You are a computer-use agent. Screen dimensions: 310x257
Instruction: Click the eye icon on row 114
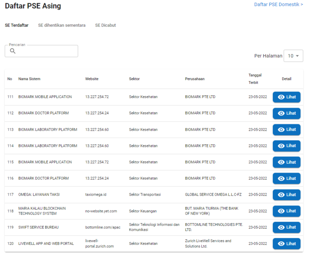coord(281,146)
